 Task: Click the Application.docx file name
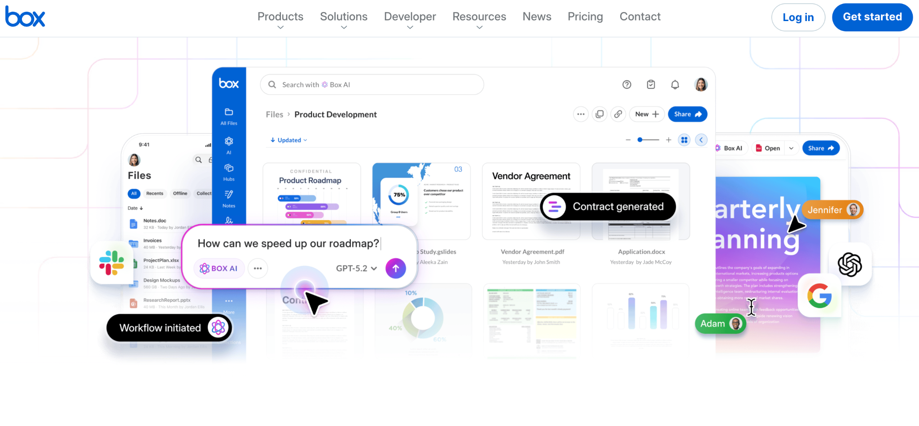click(x=642, y=252)
